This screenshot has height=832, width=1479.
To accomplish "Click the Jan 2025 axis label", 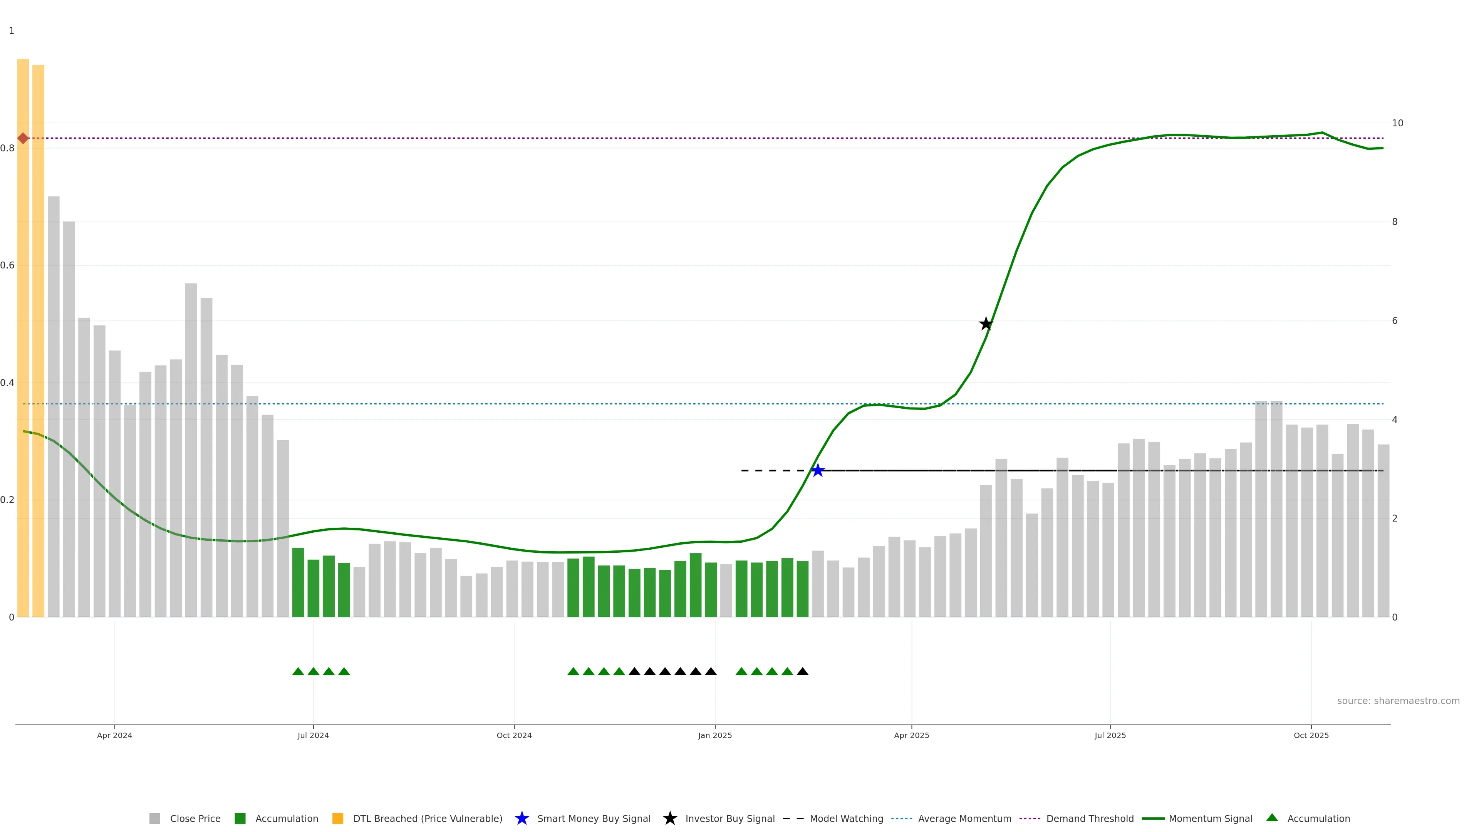I will (715, 735).
